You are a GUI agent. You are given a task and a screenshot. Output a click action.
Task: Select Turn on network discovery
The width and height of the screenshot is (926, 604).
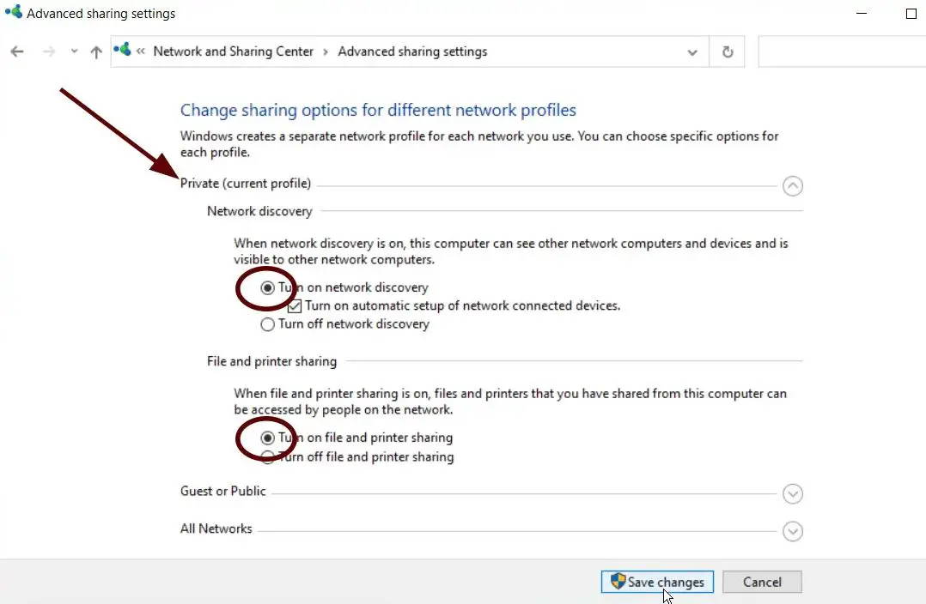(268, 287)
